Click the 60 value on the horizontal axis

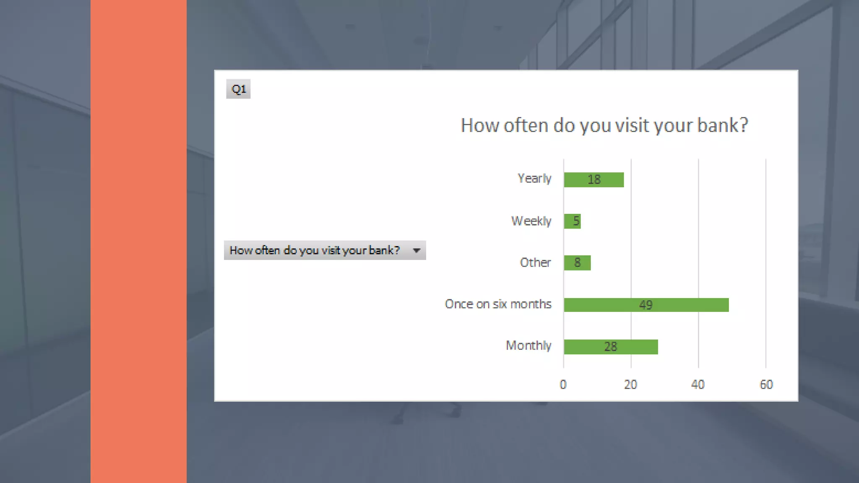pyautogui.click(x=766, y=384)
